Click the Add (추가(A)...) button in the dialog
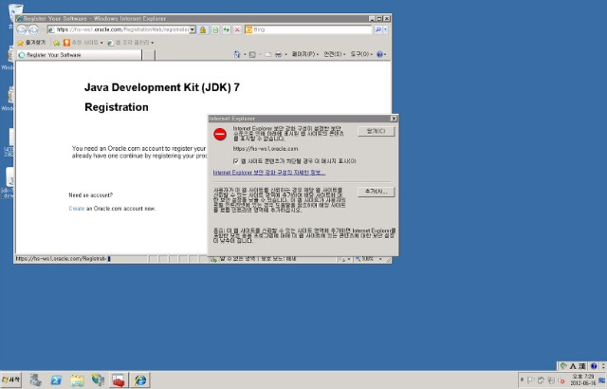Image resolution: width=607 pixels, height=389 pixels. [376, 192]
